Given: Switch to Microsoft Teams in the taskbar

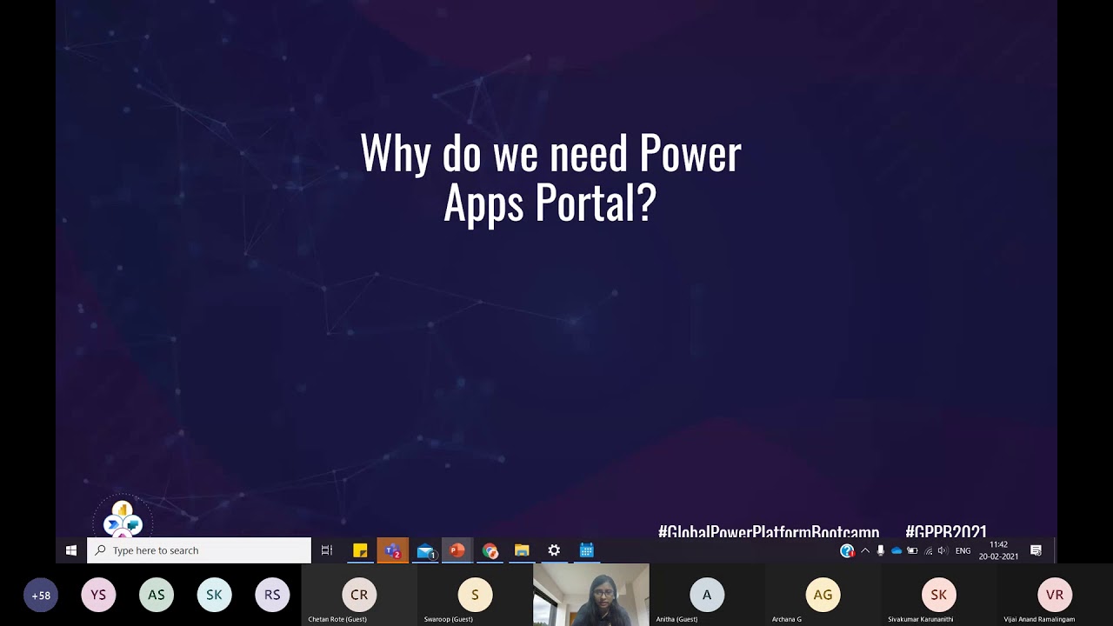Looking at the screenshot, I should (x=392, y=550).
